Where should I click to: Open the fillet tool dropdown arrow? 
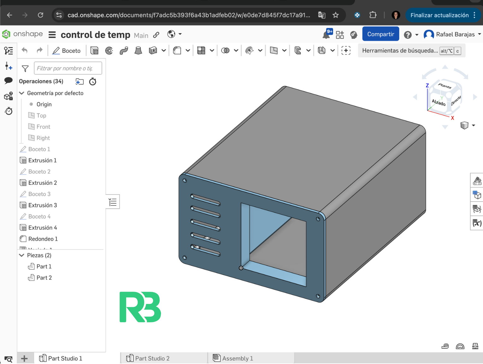click(188, 51)
